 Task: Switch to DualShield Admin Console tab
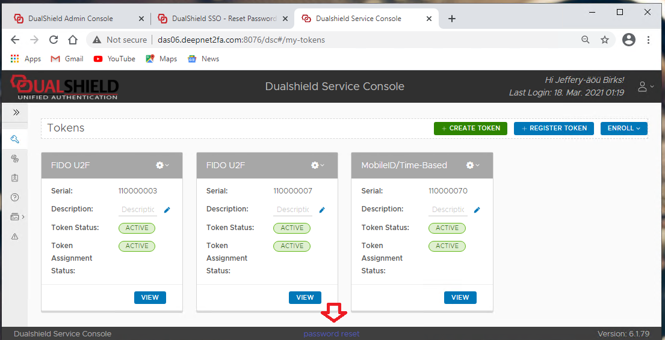[70, 19]
